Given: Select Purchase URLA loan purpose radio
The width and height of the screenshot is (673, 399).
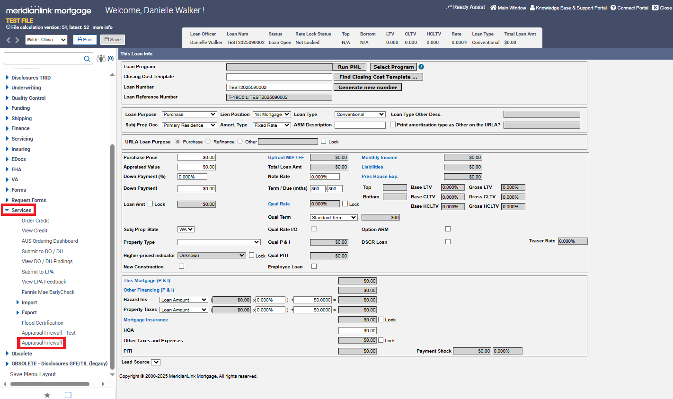Looking at the screenshot, I should click(x=177, y=142).
